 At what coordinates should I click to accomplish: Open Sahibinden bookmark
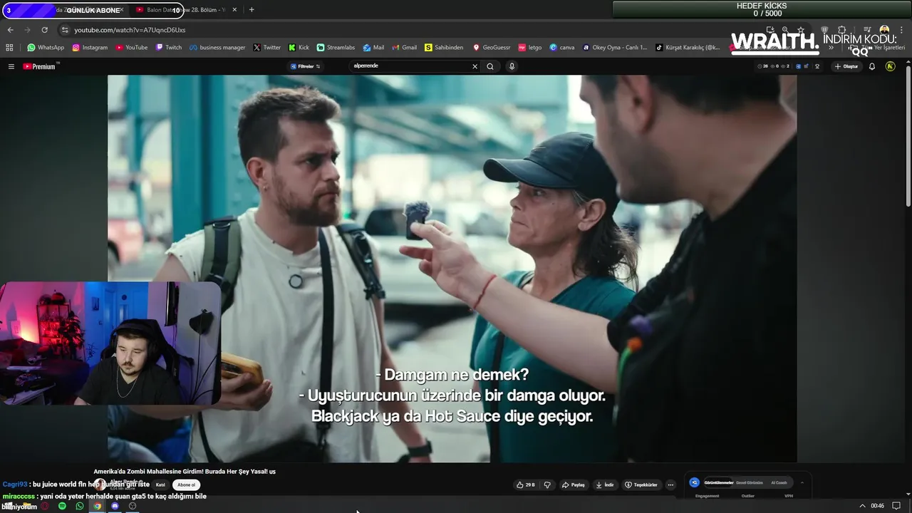click(444, 48)
